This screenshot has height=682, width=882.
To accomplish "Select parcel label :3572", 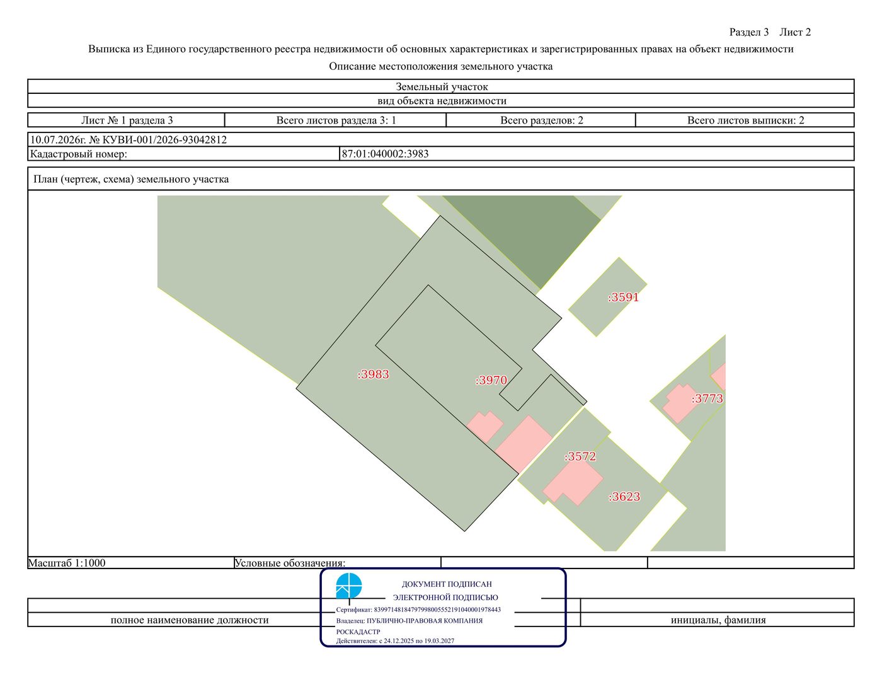I will pos(580,456).
